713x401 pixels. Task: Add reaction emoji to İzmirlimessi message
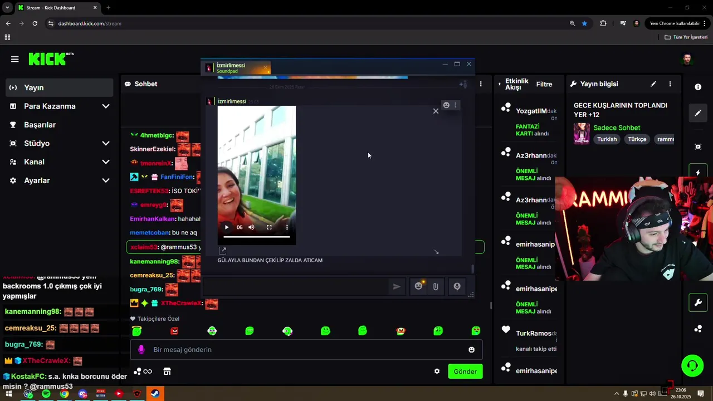pos(446,105)
